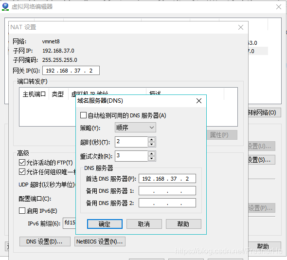Viewport: 287px width, 260px height.
Task: Enable the 启用 IPv6 checkbox
Action: pos(22,210)
